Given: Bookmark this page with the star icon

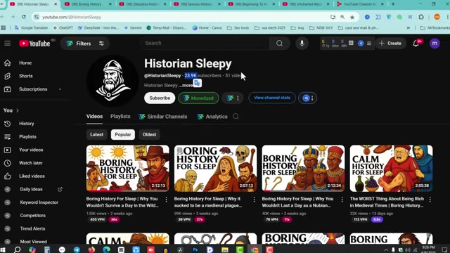Looking at the screenshot, I should (352, 17).
